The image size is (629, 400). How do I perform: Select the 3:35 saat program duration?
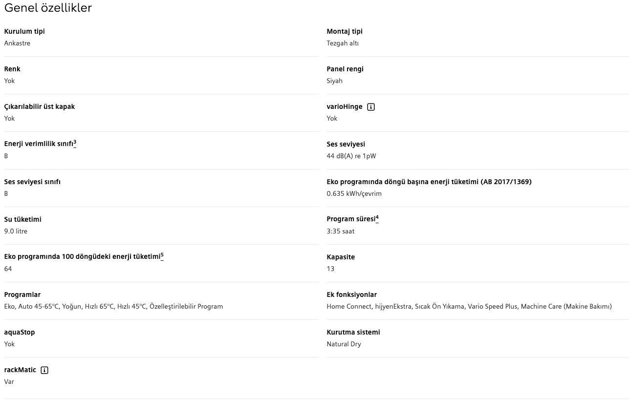(340, 231)
